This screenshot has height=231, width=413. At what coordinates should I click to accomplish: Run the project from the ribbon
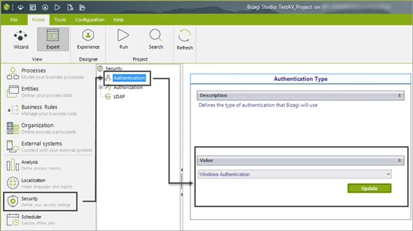[123, 39]
